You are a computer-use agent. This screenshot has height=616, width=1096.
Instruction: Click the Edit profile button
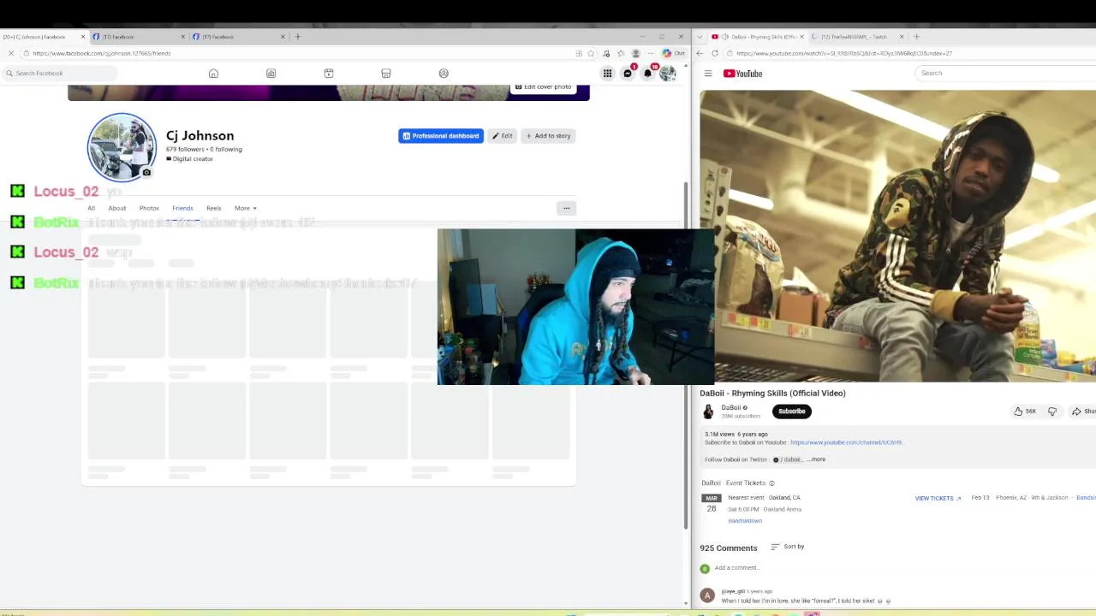503,136
